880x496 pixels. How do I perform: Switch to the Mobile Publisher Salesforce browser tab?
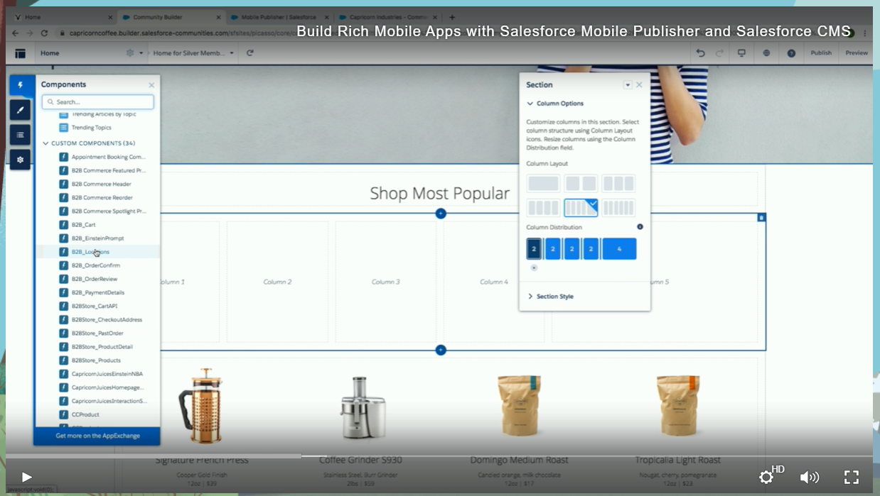pyautogui.click(x=279, y=17)
